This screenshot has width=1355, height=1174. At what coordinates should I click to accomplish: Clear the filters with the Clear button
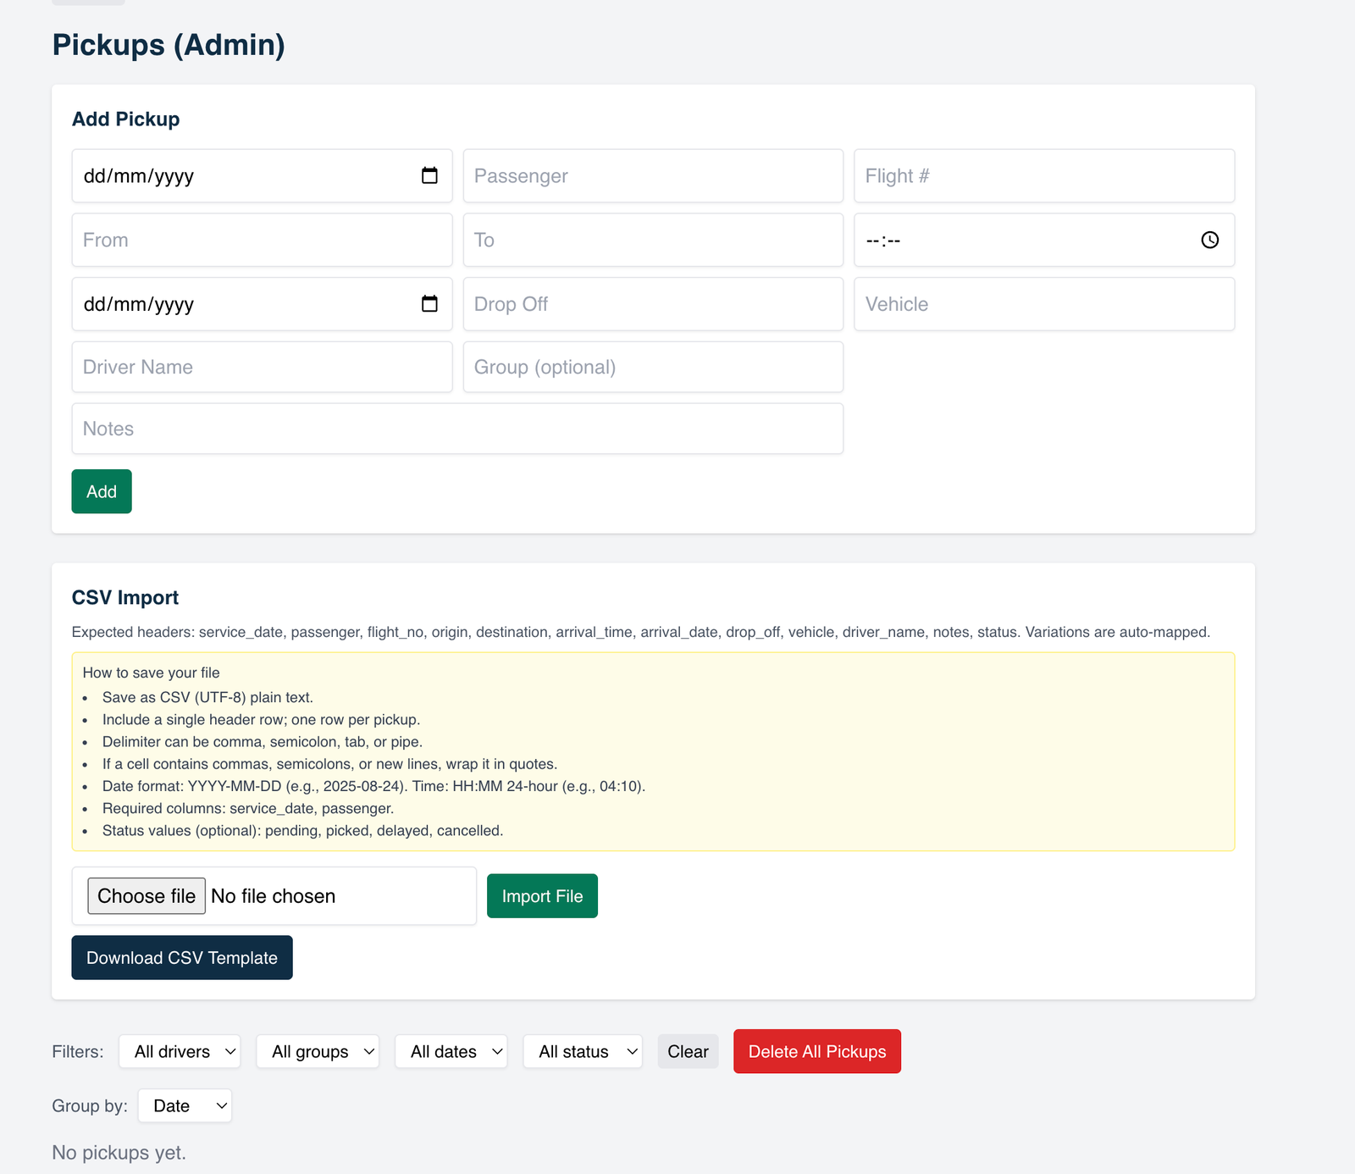click(x=688, y=1051)
